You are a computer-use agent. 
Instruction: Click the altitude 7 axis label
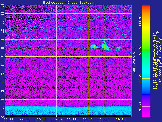click(x=3, y=56)
